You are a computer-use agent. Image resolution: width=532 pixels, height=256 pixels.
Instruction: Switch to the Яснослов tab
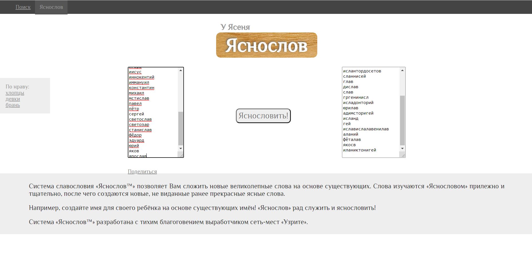point(51,7)
